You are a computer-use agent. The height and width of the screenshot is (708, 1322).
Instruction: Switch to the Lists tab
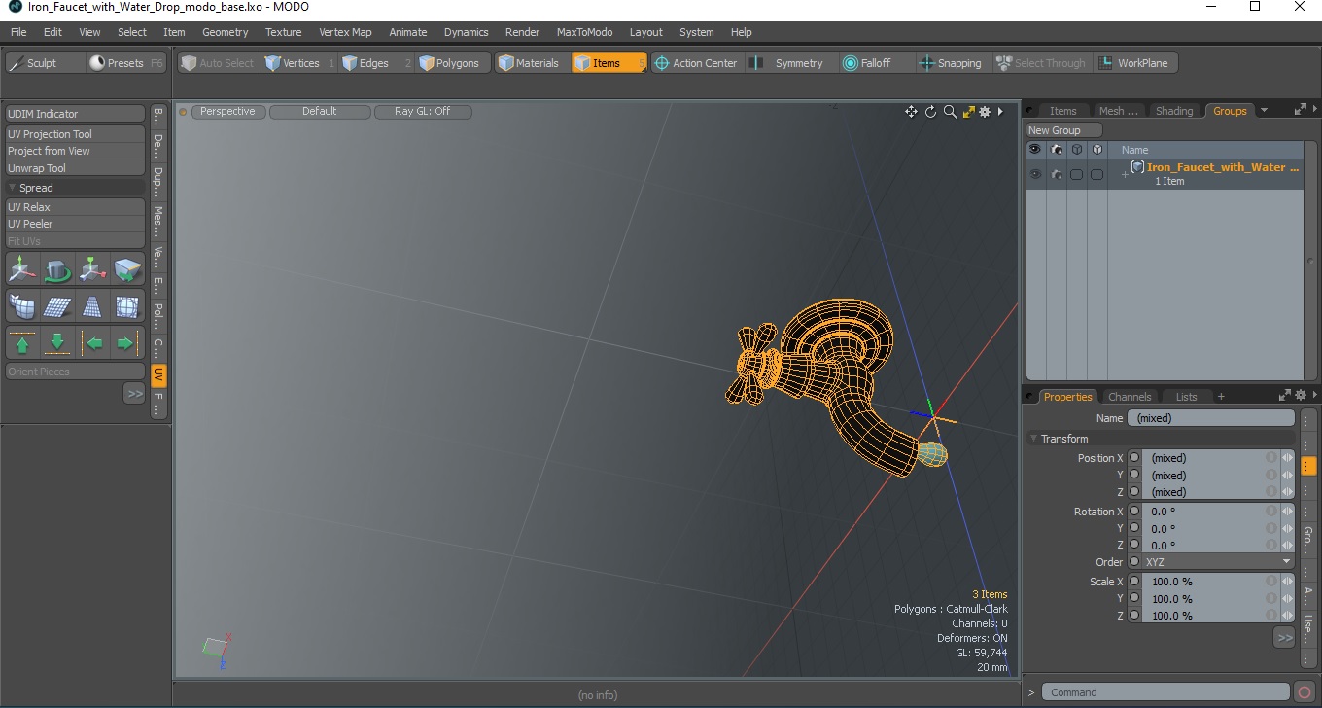click(x=1186, y=397)
